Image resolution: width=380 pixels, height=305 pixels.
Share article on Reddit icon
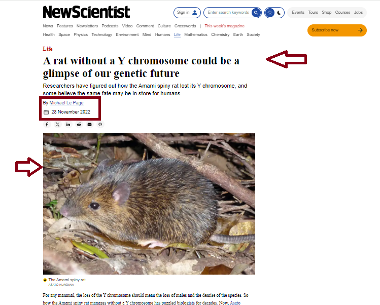[79, 125]
